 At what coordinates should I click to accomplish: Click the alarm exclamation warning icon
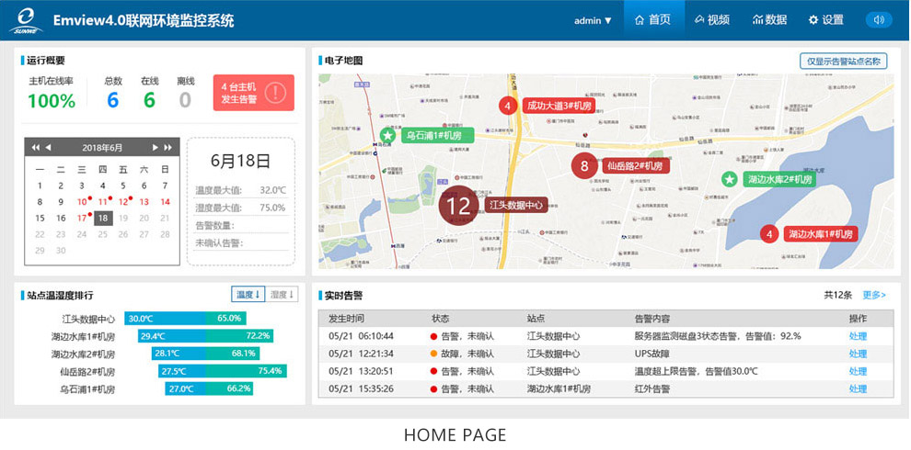pos(274,93)
